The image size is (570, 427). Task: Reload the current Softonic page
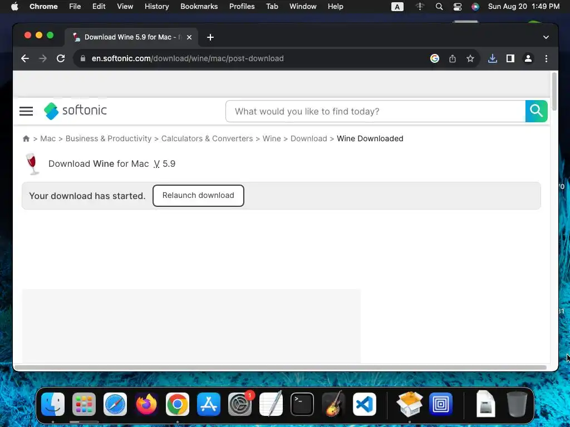click(x=61, y=58)
